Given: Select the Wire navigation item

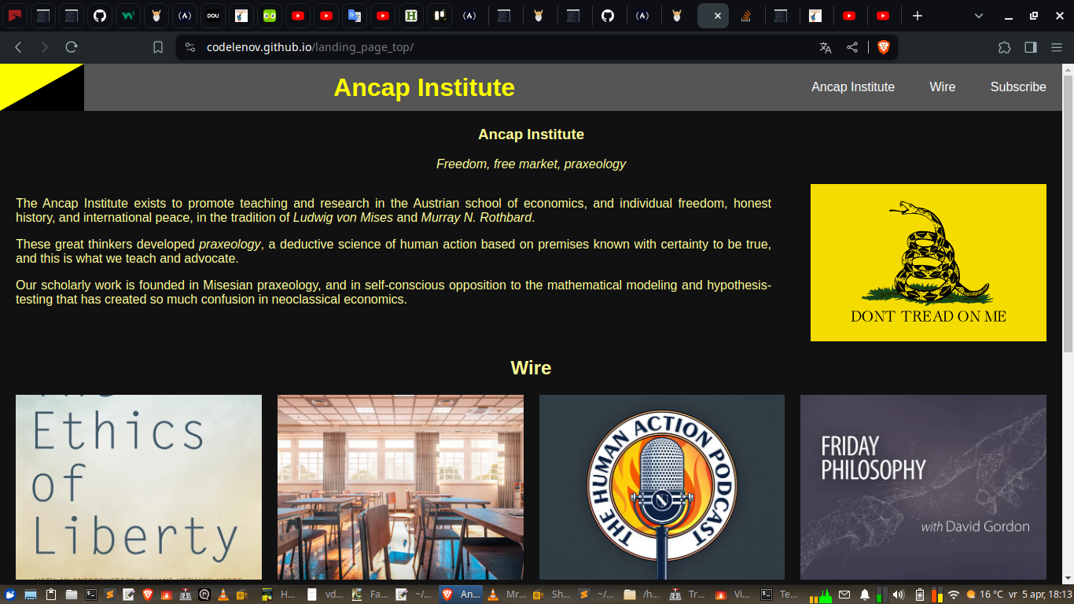Looking at the screenshot, I should click(x=942, y=87).
